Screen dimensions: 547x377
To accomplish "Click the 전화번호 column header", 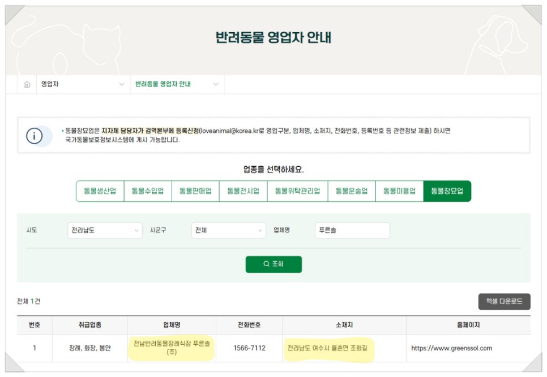I will (249, 325).
